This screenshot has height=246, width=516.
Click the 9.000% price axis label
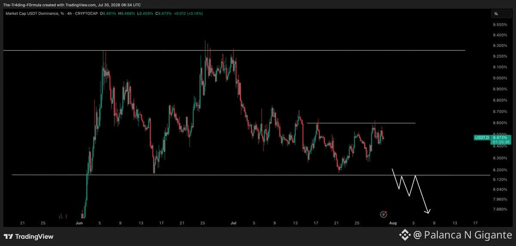(500, 78)
